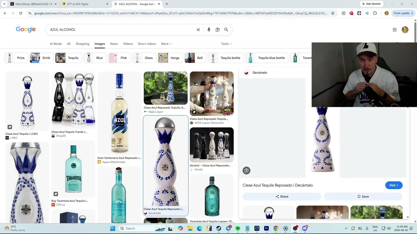Apply the Blue filter chip
Viewport: 417px width, 234px height.
pyautogui.click(x=94, y=58)
